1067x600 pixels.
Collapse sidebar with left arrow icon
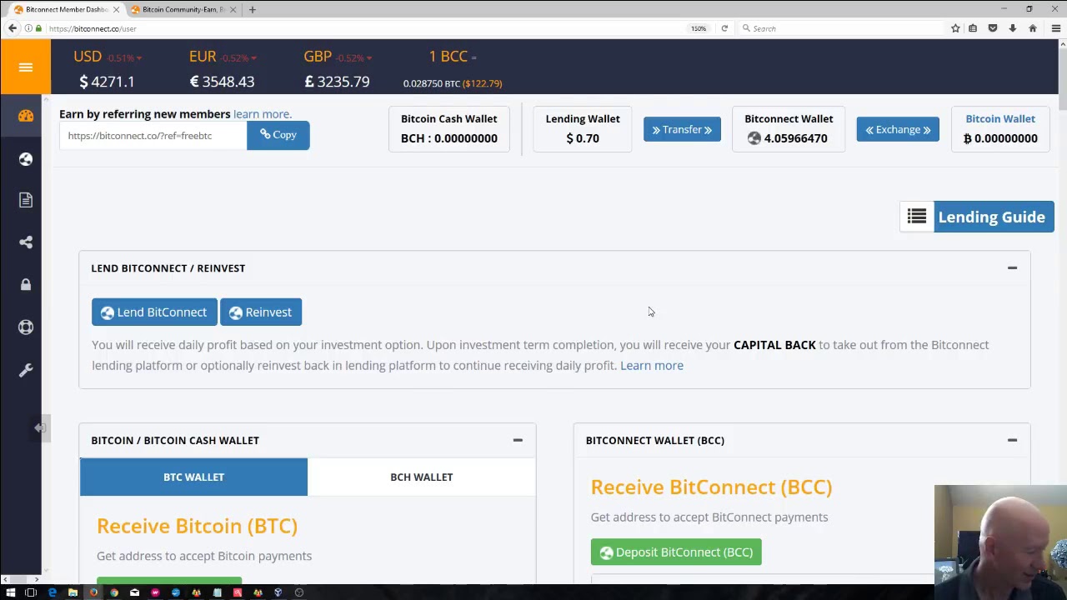click(39, 427)
